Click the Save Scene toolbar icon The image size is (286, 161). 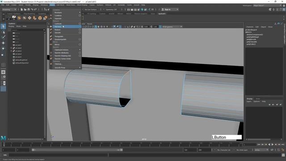pos(29,9)
